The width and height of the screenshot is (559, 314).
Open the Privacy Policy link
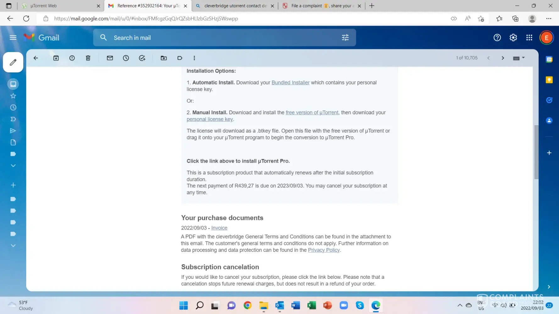click(324, 250)
